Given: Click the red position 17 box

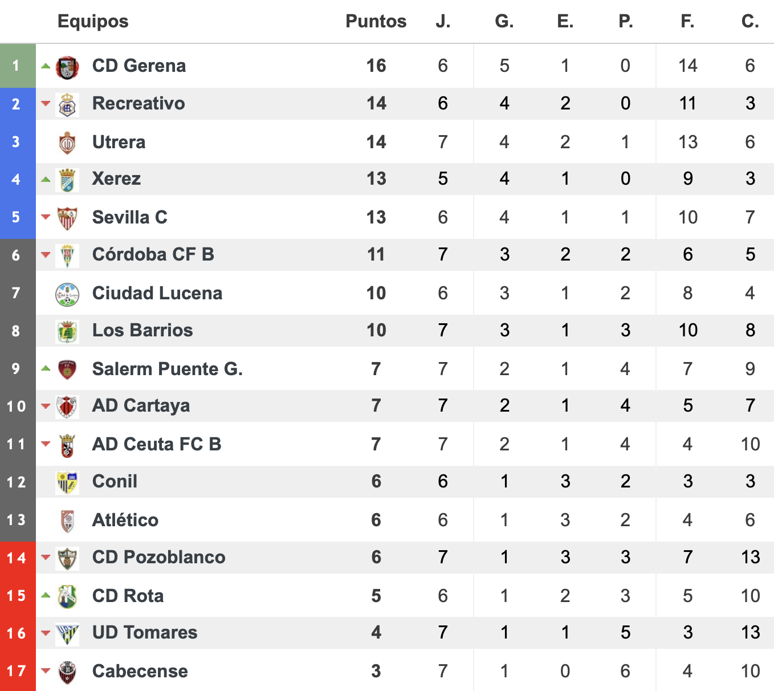Looking at the screenshot, I should (18, 670).
